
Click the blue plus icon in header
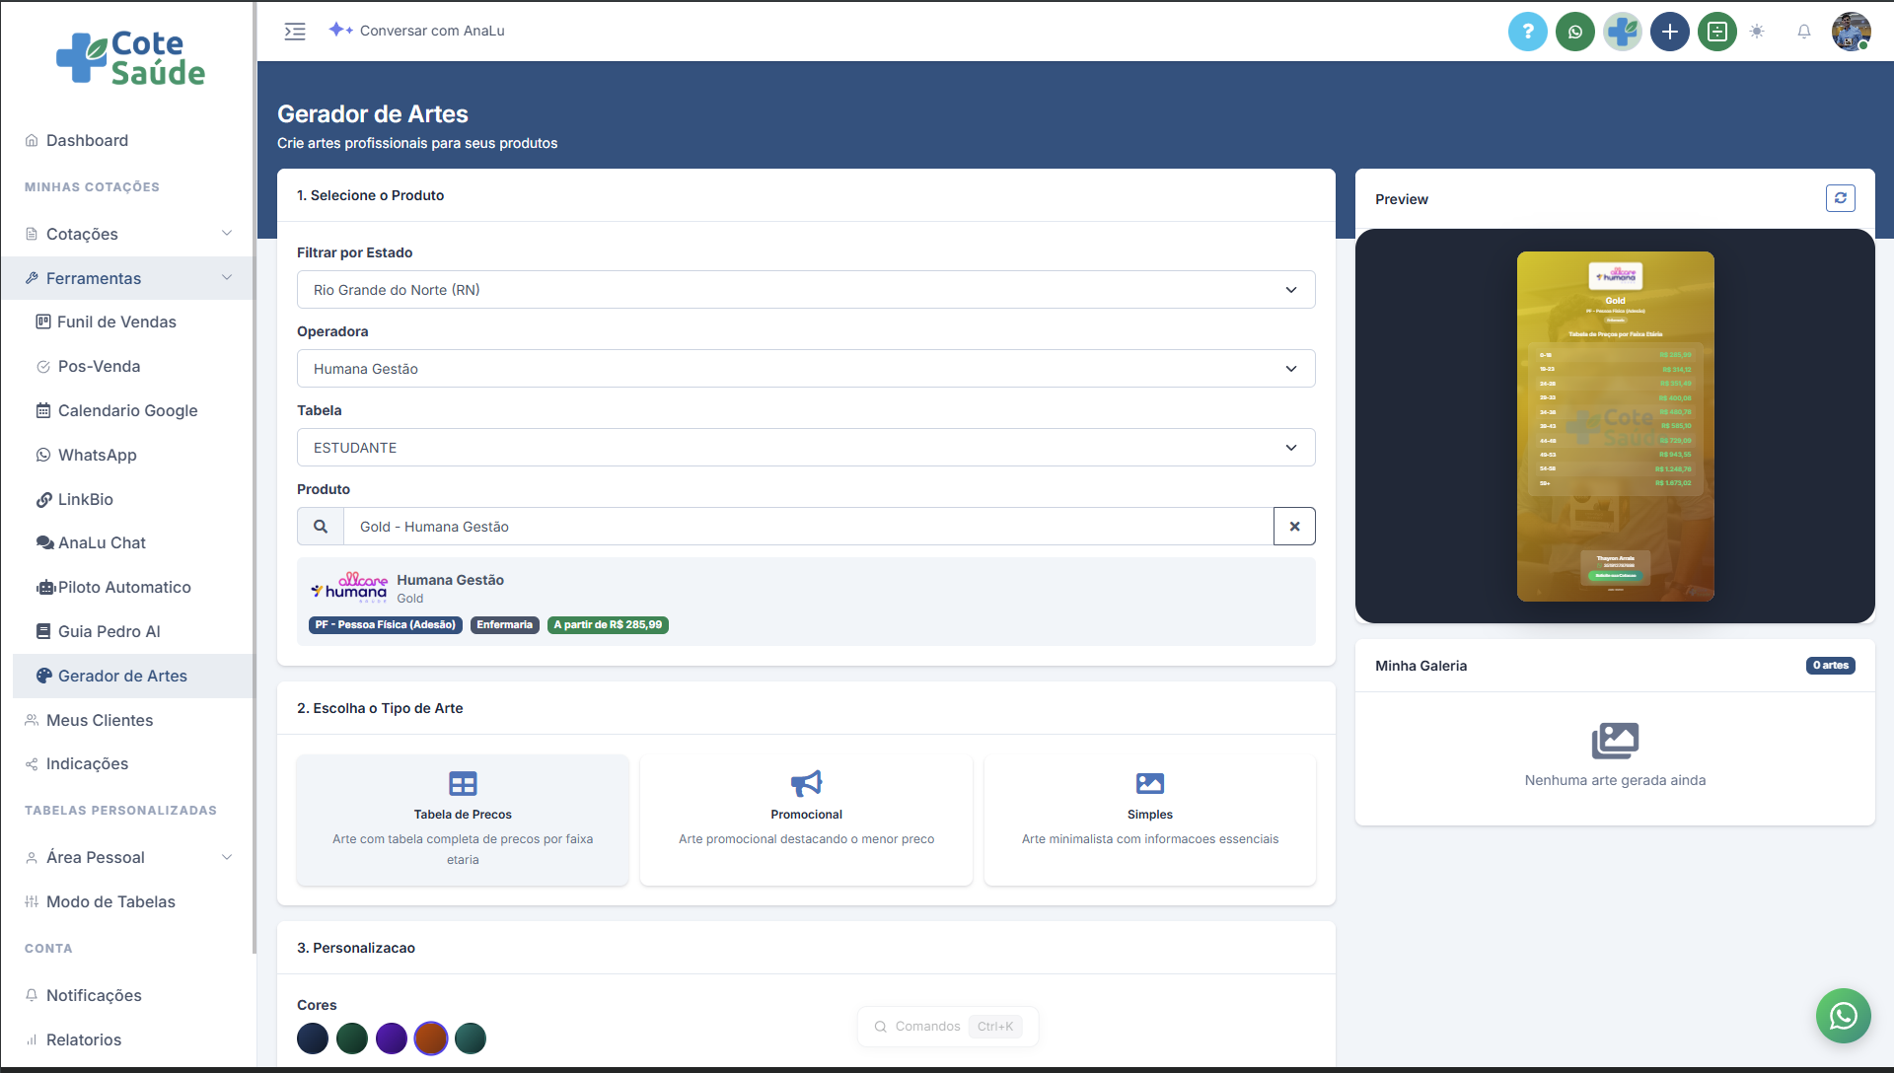tap(1669, 32)
